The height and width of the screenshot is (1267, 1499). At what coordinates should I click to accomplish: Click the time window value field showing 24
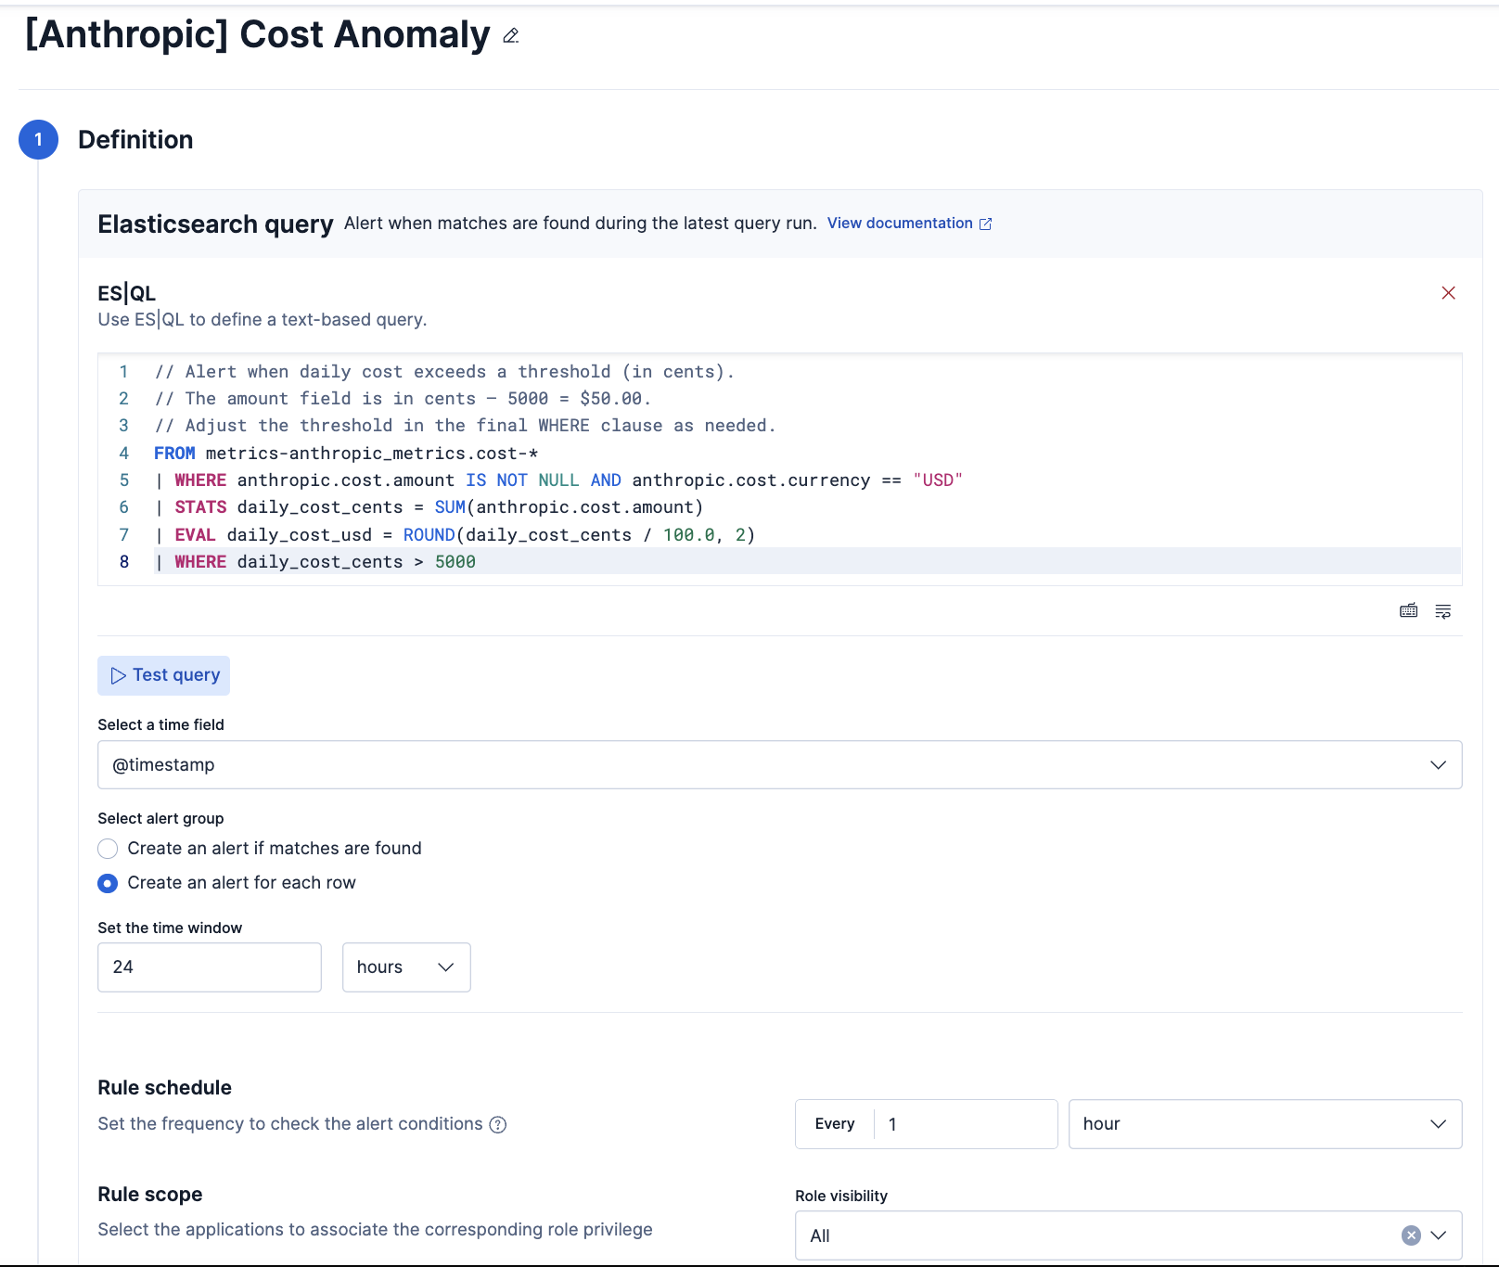point(210,967)
